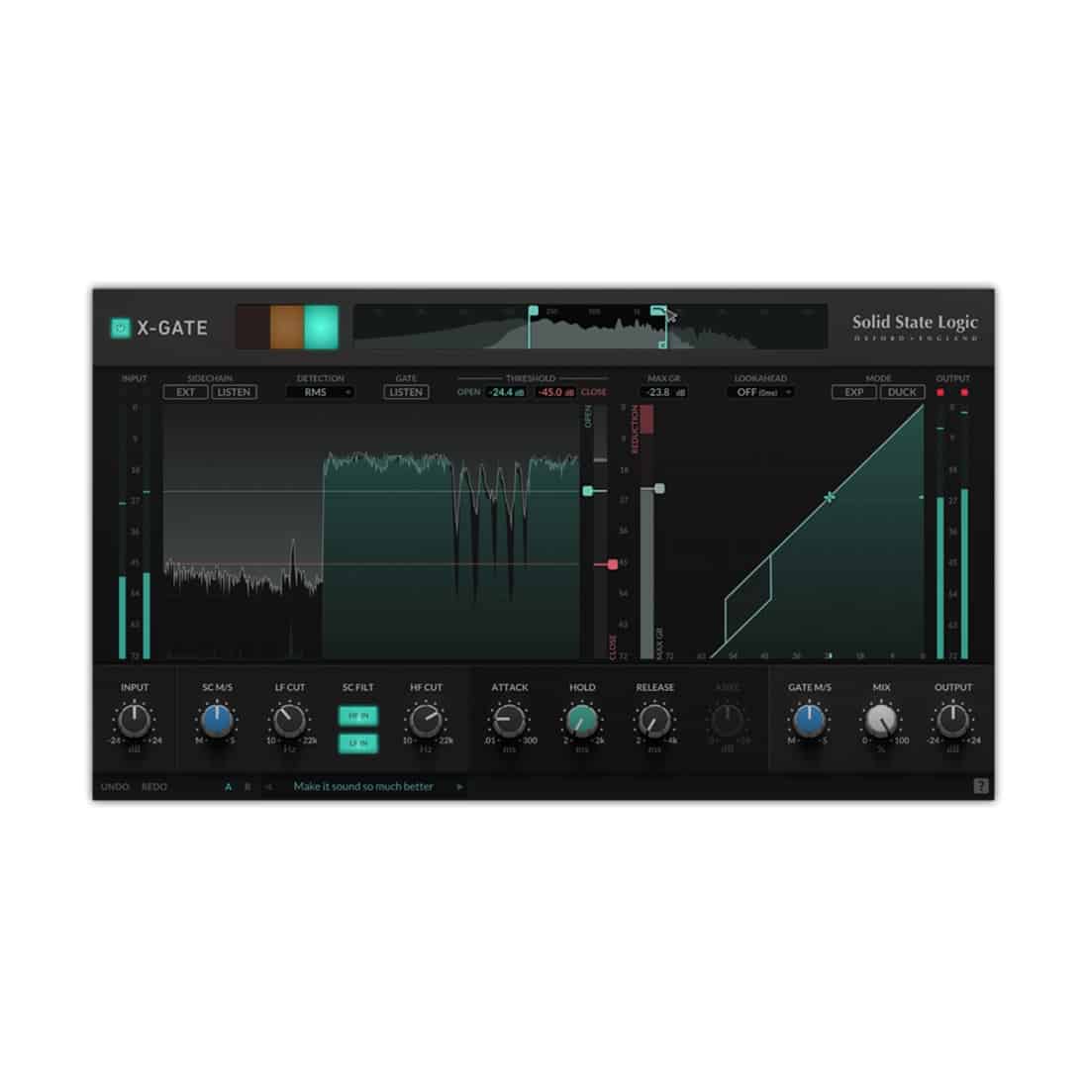Click UNDO

tap(115, 787)
